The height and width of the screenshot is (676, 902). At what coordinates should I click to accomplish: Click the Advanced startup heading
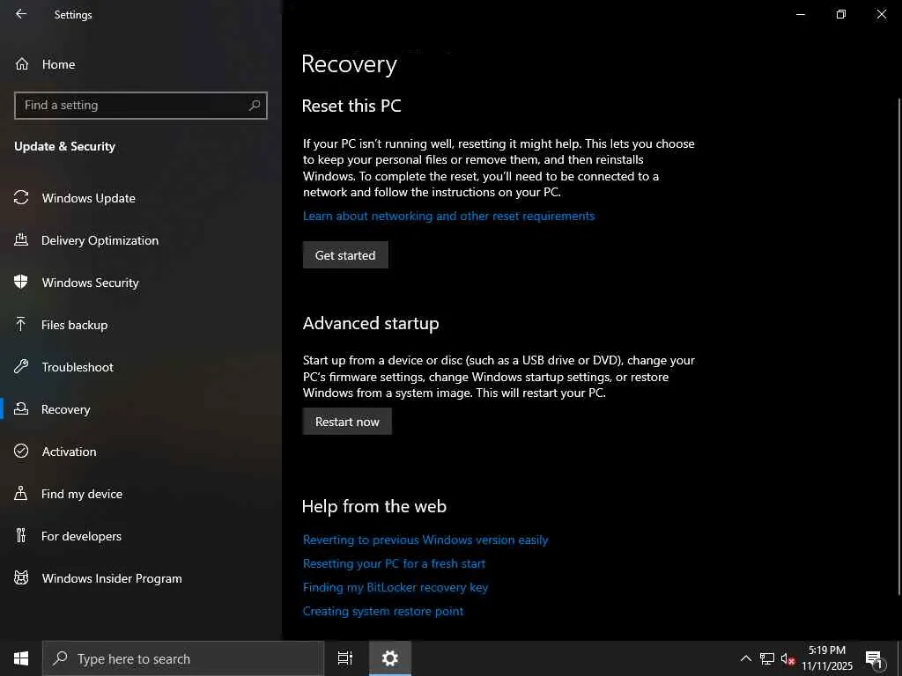pos(371,323)
